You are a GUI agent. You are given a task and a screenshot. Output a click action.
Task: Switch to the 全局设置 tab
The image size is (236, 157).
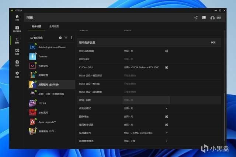(x=54, y=26)
